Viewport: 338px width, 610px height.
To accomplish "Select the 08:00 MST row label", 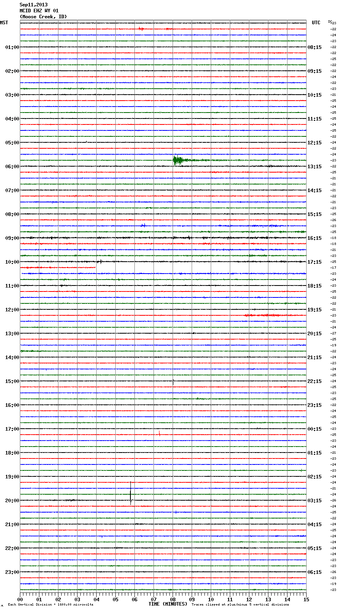I will pyautogui.click(x=12, y=214).
